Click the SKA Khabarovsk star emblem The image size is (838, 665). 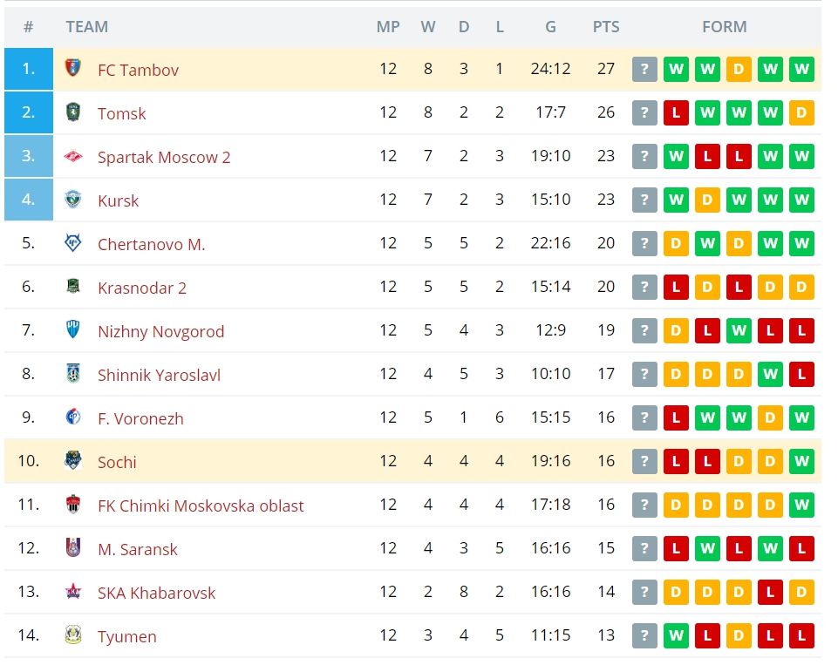pos(73,591)
